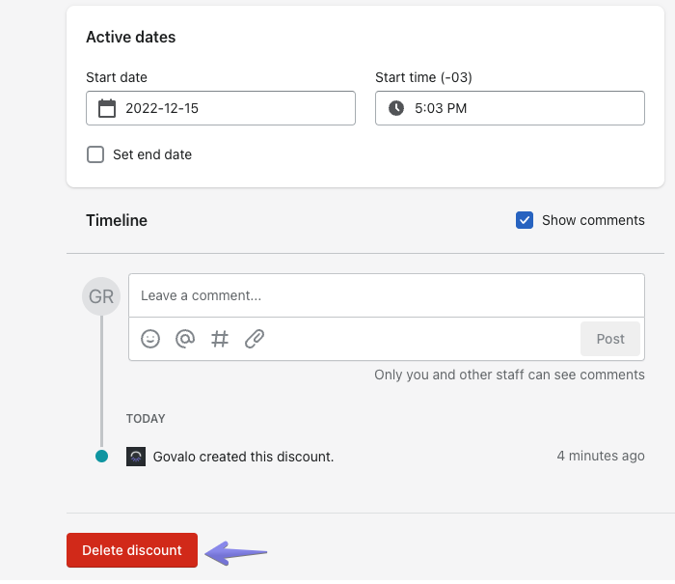The width and height of the screenshot is (675, 584).
Task: Click "Govalo created this discount." entry text
Action: pyautogui.click(x=243, y=457)
